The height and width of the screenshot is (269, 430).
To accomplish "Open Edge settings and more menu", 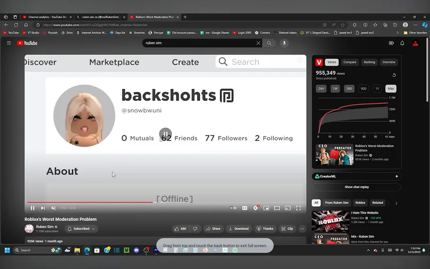I will pyautogui.click(x=416, y=25).
